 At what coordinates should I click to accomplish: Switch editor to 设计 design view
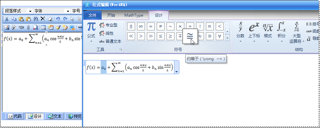tap(34, 116)
